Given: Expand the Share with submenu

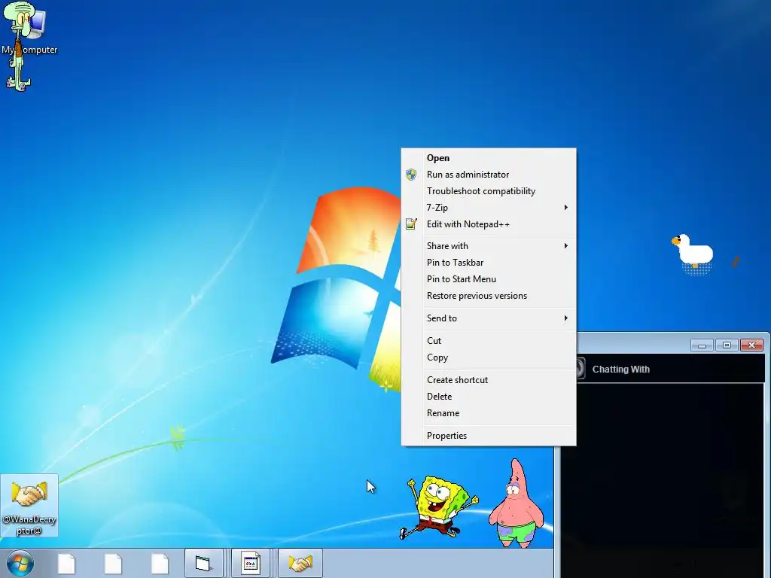Looking at the screenshot, I should [489, 246].
